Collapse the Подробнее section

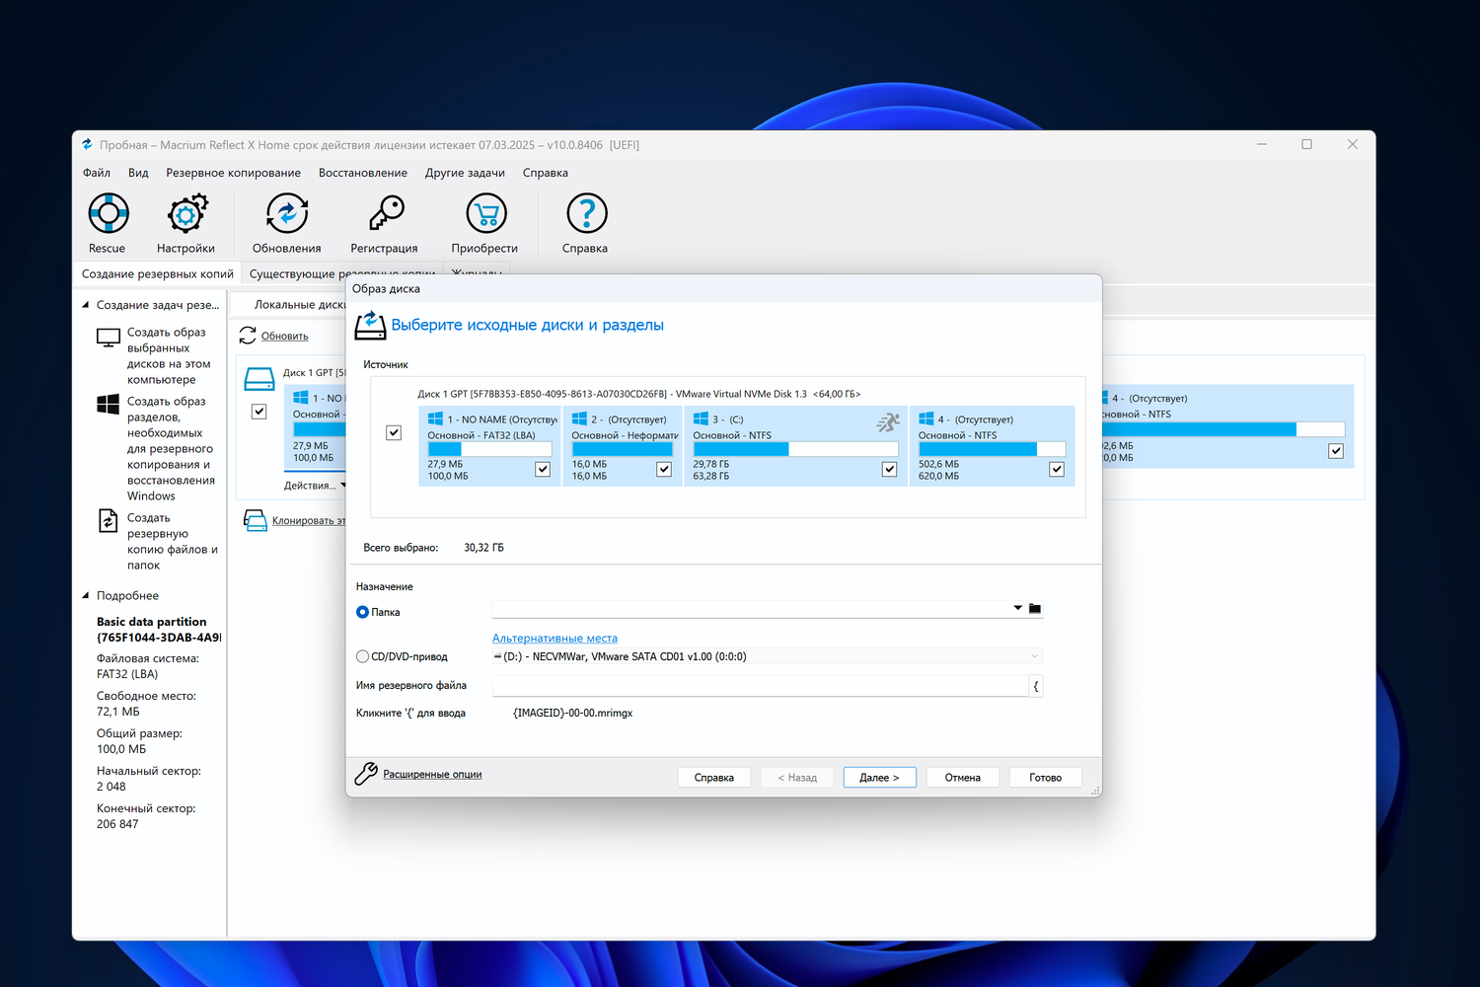tap(86, 595)
